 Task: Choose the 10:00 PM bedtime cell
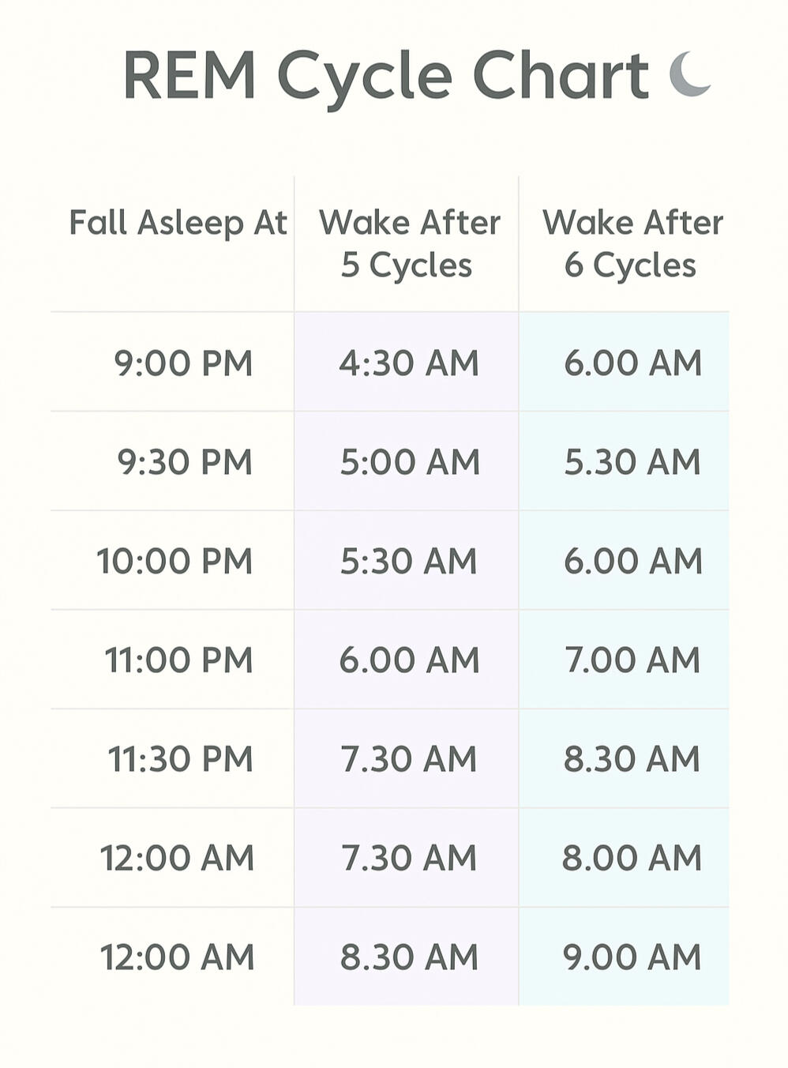tap(174, 561)
